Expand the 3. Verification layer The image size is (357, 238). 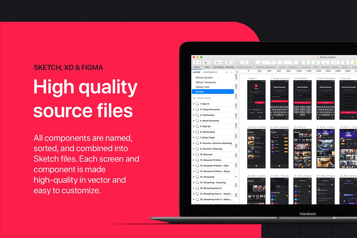click(193, 115)
